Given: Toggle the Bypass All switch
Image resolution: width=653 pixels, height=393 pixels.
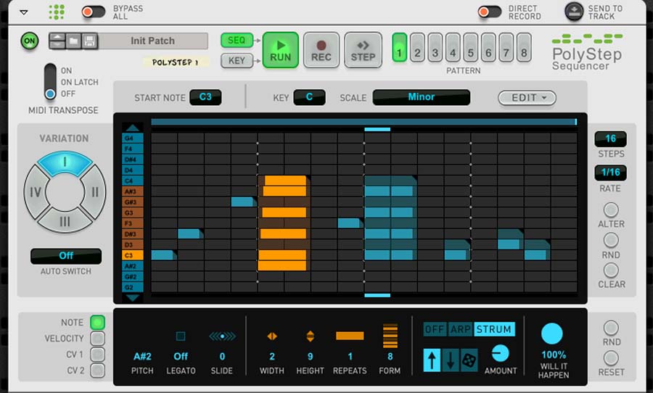Looking at the screenshot, I should point(93,12).
